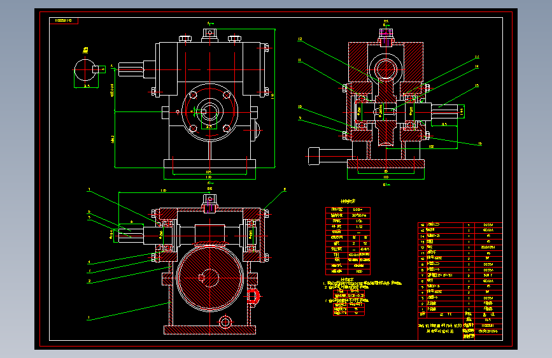Click balloon number 14 leader label
Screen dimensions: 552x358
pyautogui.click(x=477, y=66)
